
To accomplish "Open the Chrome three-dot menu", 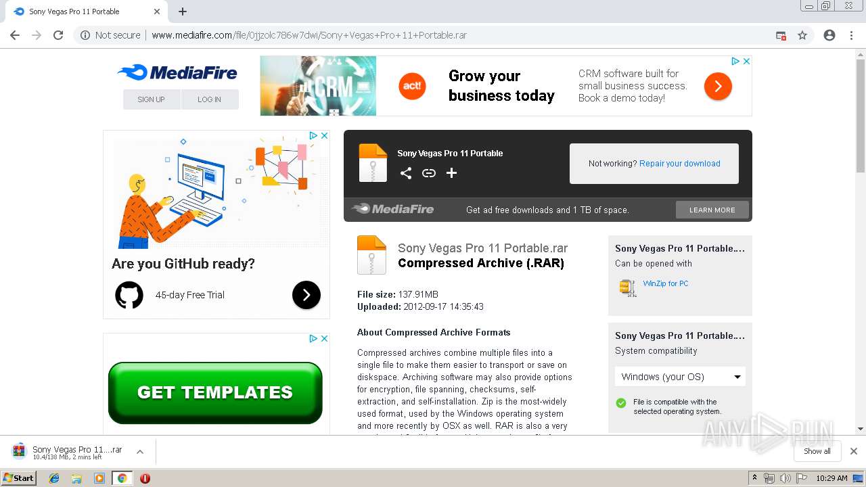I will coord(851,35).
